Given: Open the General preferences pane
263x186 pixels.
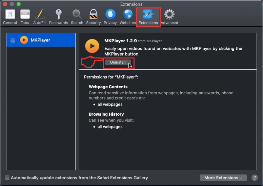Looking at the screenshot, I should pyautogui.click(x=10, y=17).
